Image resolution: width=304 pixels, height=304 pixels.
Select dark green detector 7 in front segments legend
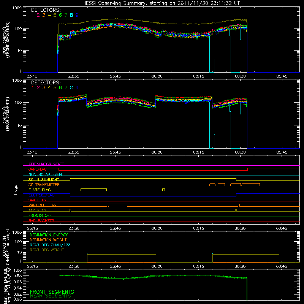click(66, 15)
